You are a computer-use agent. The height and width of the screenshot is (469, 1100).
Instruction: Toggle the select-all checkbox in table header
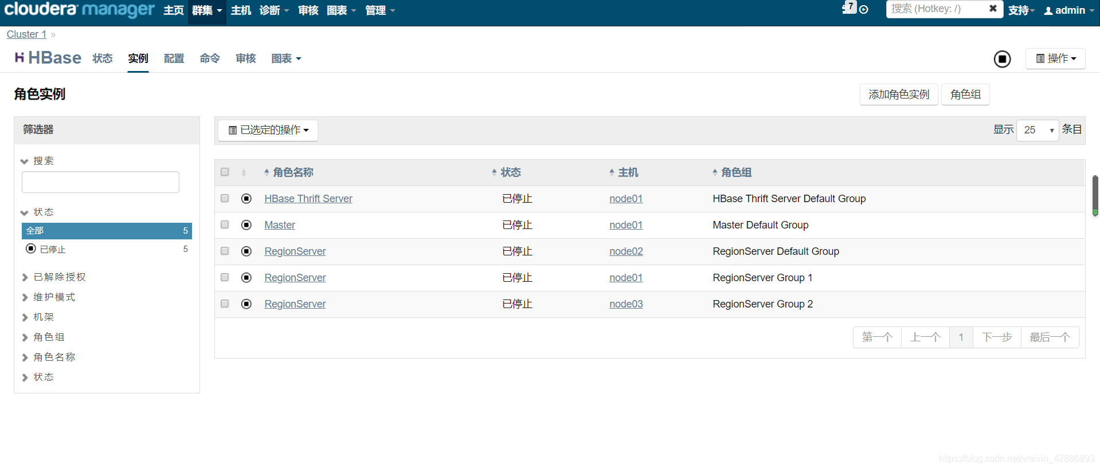click(225, 172)
